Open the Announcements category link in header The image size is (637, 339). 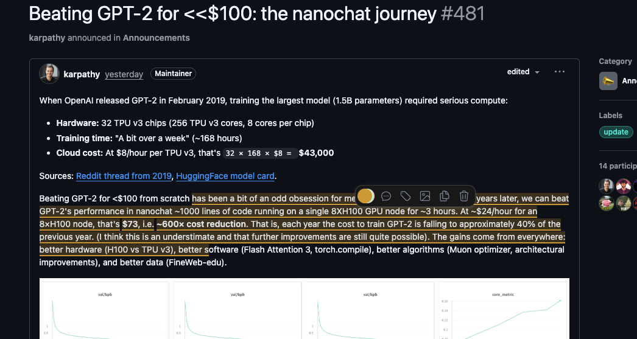(156, 38)
